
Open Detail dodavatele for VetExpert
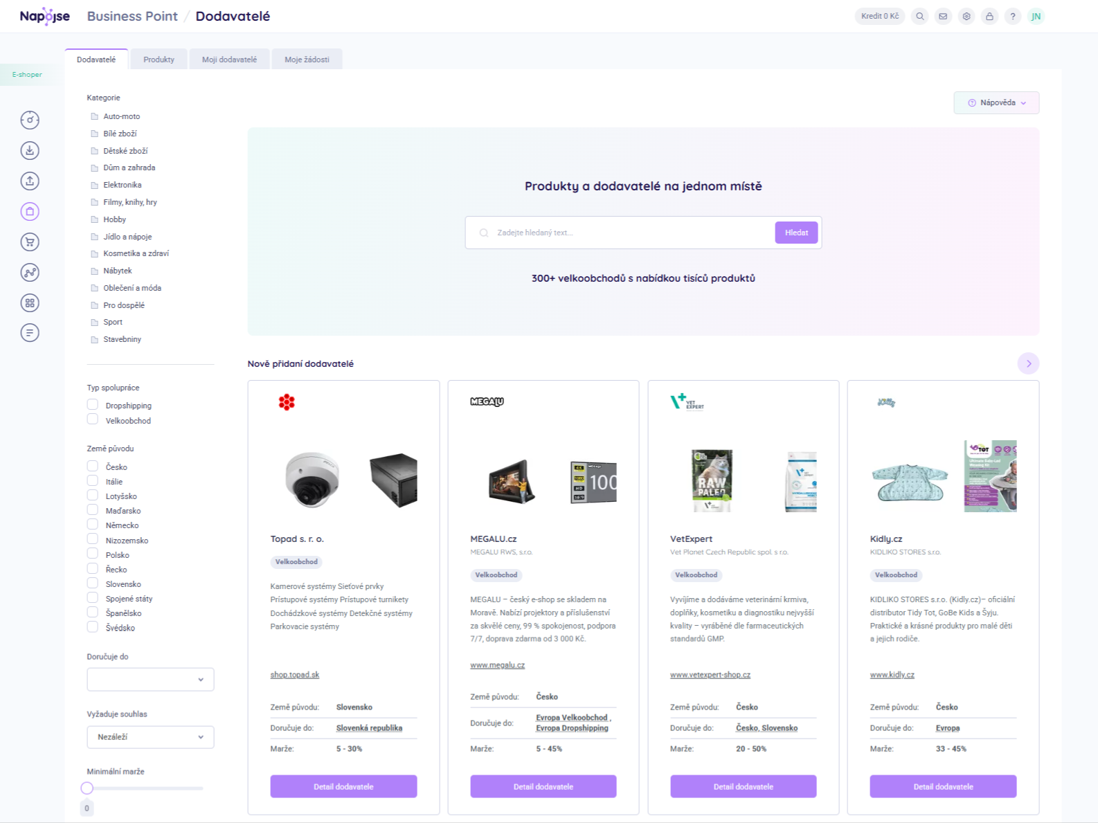(x=743, y=786)
